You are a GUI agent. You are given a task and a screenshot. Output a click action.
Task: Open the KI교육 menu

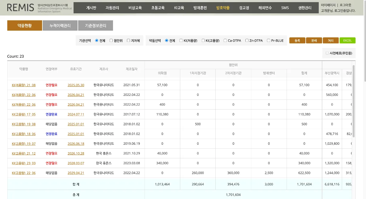coord(179,8)
